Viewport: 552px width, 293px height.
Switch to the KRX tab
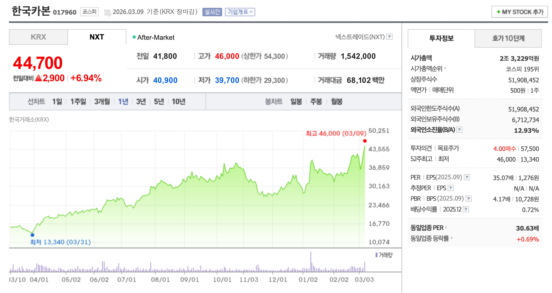tap(38, 37)
